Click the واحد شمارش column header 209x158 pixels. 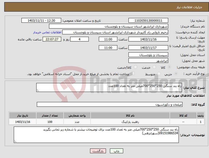point(77,115)
